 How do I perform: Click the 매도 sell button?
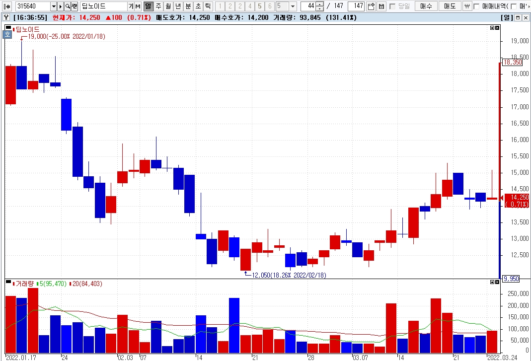450,6
